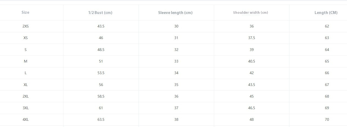Select the 2XS size row label
The width and height of the screenshot is (347, 127).
click(25, 26)
